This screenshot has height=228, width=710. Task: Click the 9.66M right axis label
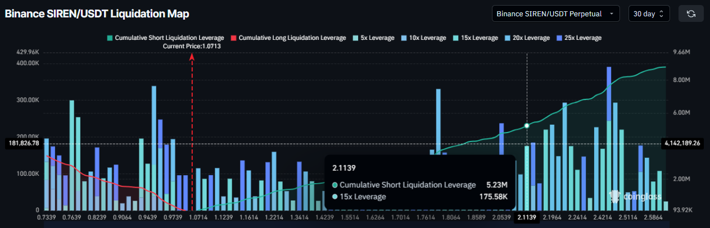coord(681,52)
